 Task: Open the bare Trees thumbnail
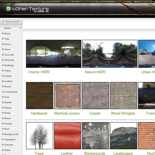pos(40,136)
